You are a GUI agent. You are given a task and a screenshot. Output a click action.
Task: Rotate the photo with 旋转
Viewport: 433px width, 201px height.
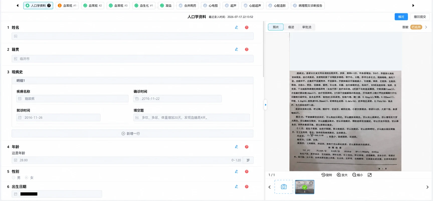tap(327, 175)
